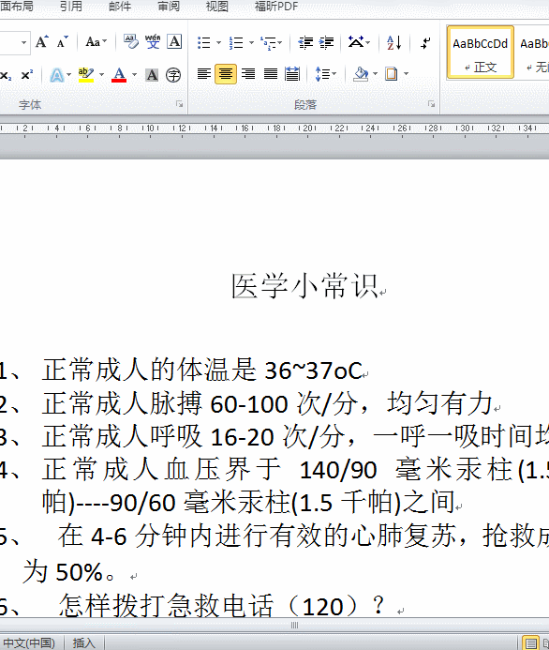The image size is (549, 650).
Task: Toggle character shading
Action: [x=152, y=75]
